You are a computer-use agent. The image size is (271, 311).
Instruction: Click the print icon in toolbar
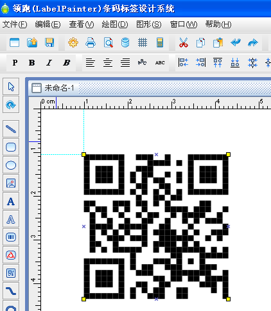91,42
